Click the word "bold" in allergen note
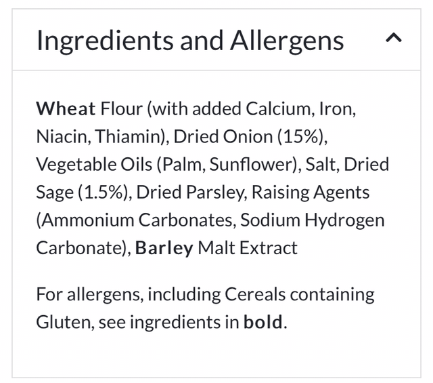This screenshot has height=383, width=433. pyautogui.click(x=264, y=322)
